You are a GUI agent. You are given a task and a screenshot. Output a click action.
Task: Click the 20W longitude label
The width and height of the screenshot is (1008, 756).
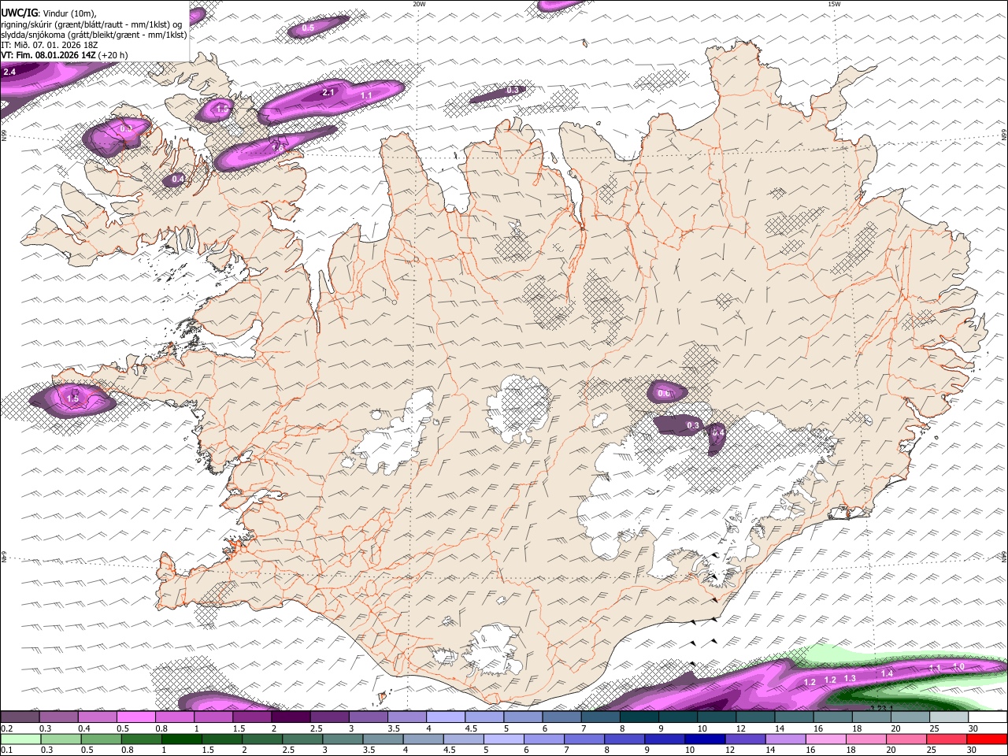click(419, 4)
